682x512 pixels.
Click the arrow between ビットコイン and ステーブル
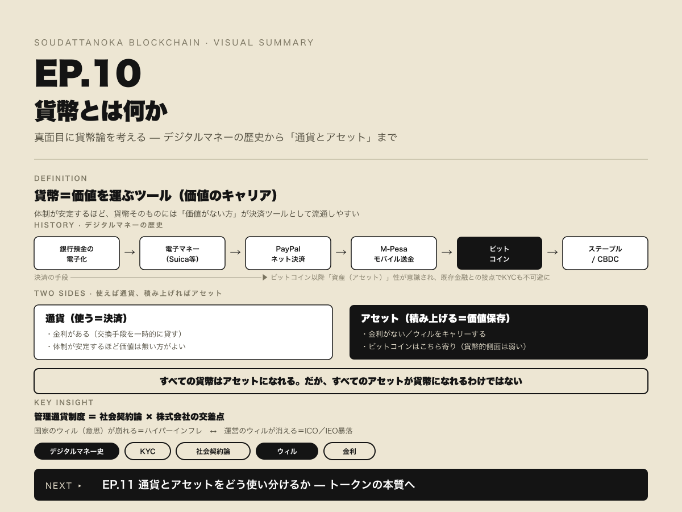552,253
